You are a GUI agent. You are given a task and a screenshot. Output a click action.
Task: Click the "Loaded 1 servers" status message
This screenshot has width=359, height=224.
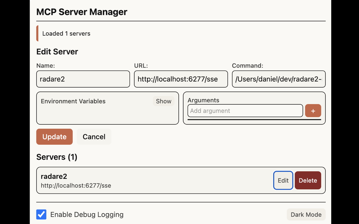click(66, 34)
